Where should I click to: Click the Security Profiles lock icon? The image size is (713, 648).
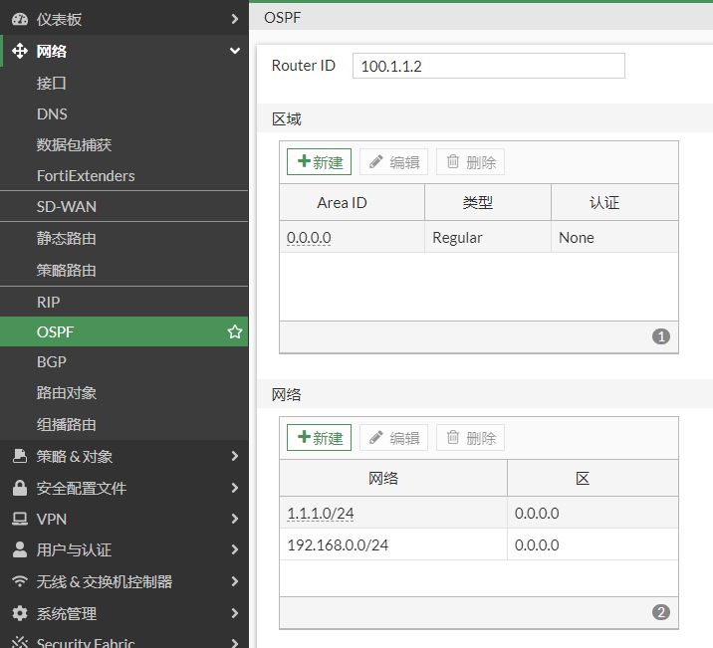pos(19,489)
